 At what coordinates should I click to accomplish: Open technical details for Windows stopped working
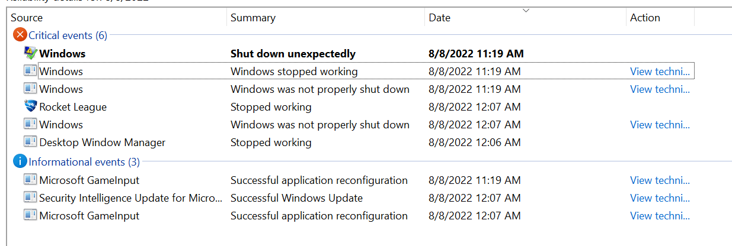[660, 72]
